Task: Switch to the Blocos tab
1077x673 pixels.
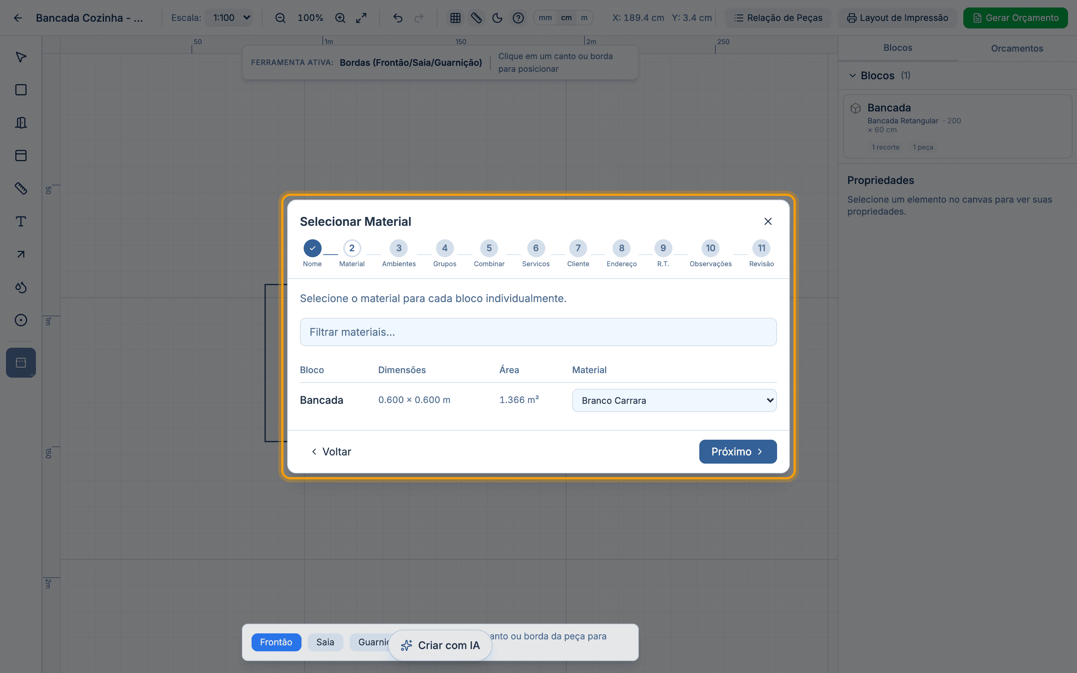Action: [x=897, y=48]
